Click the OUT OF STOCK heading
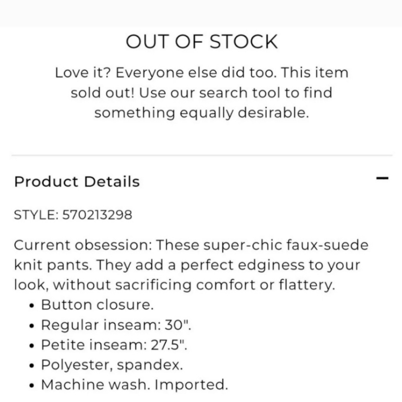 tap(201, 41)
